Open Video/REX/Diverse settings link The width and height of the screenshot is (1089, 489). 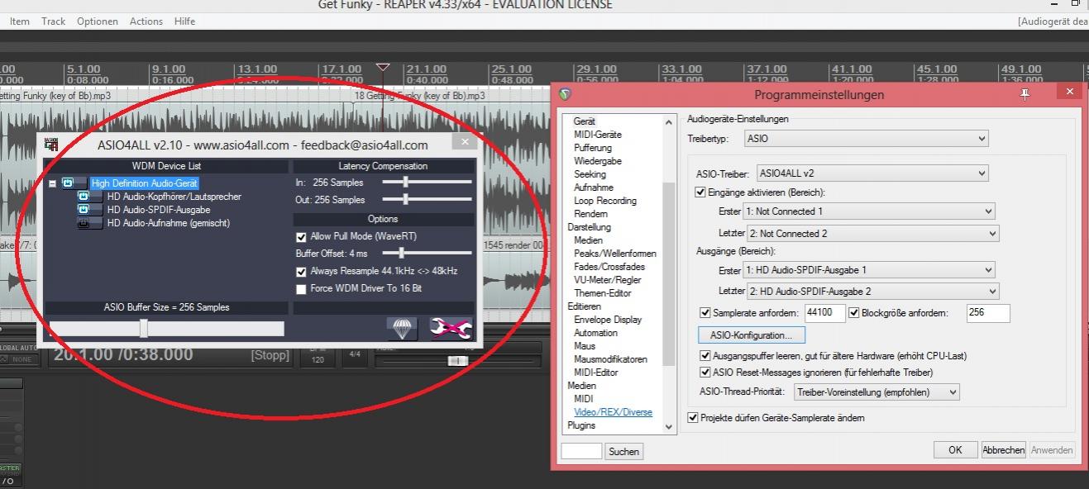[x=613, y=412]
